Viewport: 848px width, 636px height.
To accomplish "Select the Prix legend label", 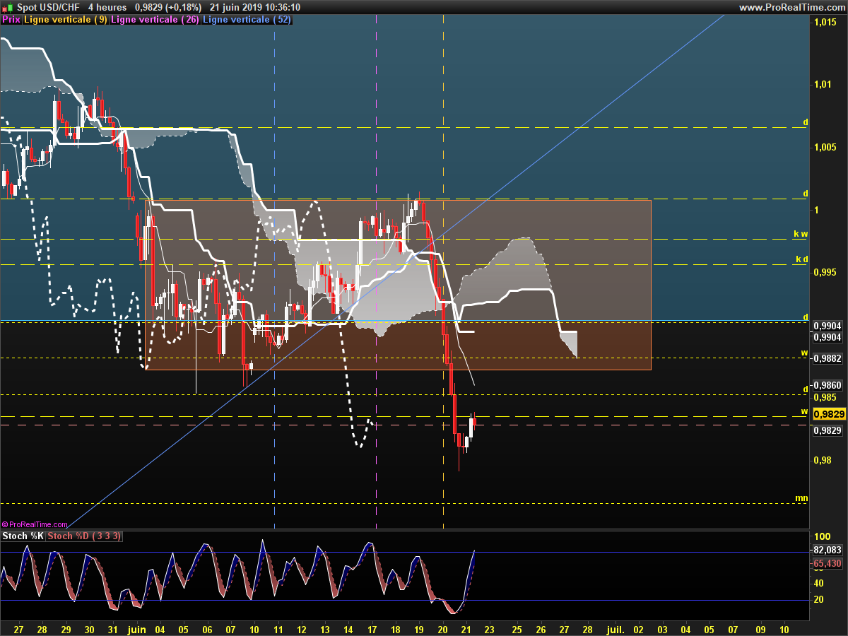I will coord(11,20).
